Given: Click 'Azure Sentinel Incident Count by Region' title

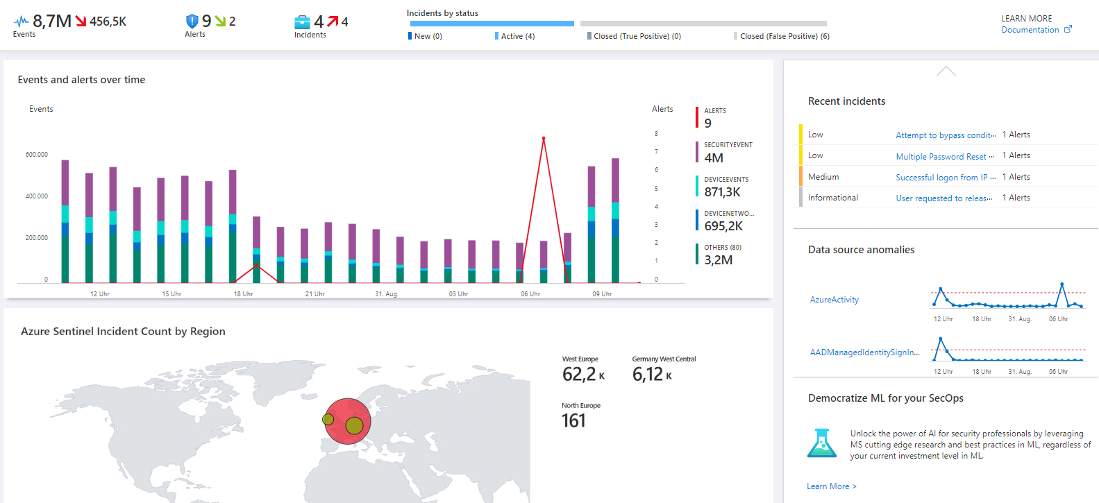Looking at the screenshot, I should [x=123, y=332].
